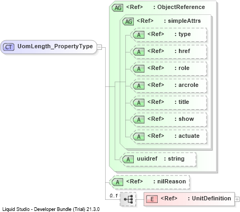Click the A icon of the uuidref attribute
The image size is (240, 212).
coord(128,160)
